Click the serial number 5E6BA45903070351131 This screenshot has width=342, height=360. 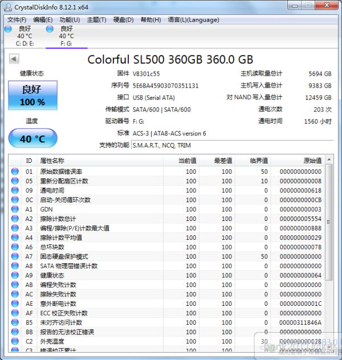point(166,85)
